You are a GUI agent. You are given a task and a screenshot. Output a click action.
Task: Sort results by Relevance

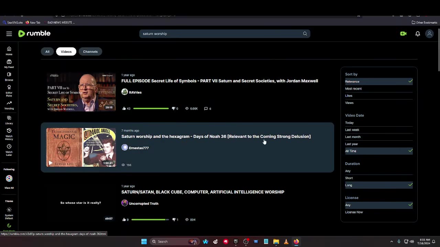point(379,81)
